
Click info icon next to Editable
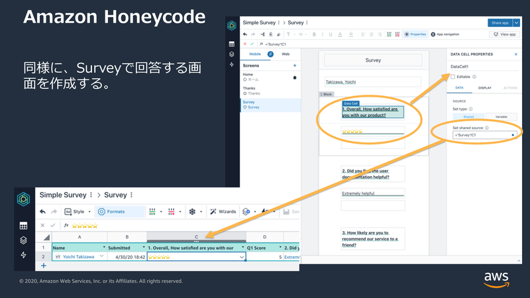pos(474,77)
